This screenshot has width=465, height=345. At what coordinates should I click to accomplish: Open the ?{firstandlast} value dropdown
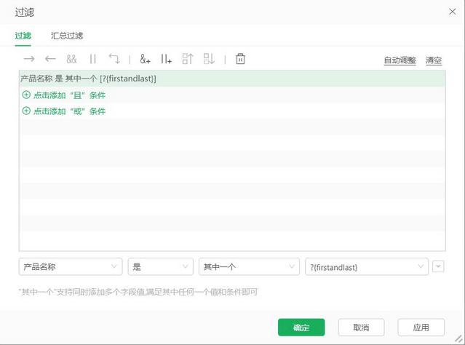click(x=367, y=266)
